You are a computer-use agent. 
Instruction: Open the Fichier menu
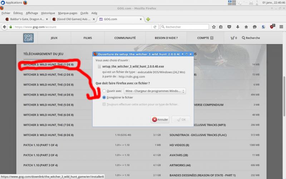point(6,13)
